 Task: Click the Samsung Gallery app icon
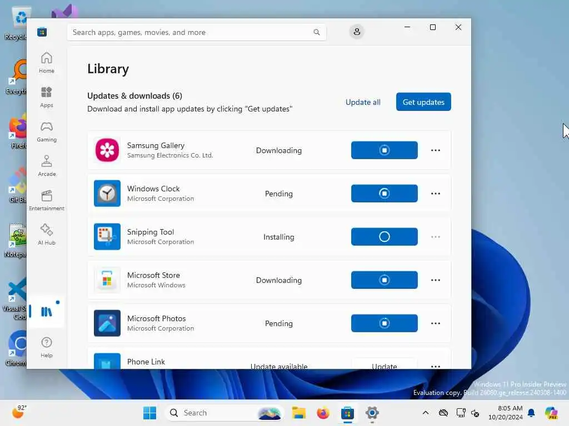pyautogui.click(x=107, y=150)
